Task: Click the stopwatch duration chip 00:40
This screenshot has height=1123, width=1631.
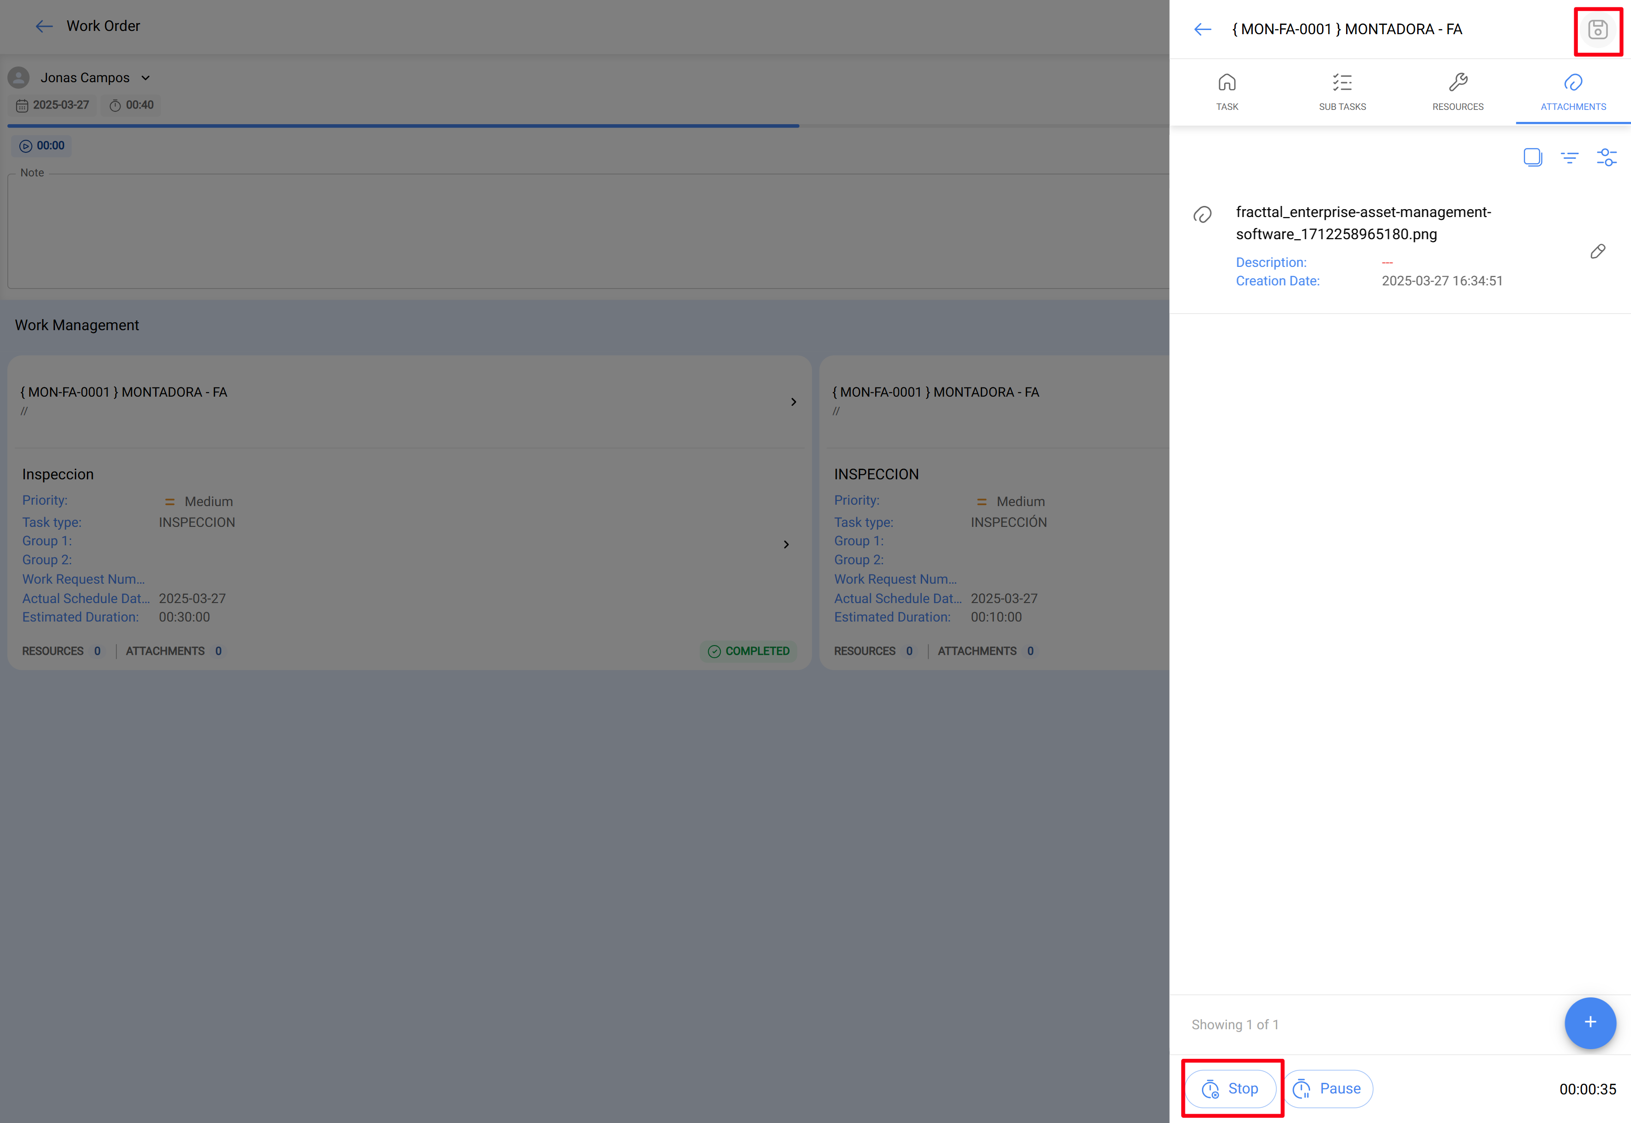Action: [131, 105]
